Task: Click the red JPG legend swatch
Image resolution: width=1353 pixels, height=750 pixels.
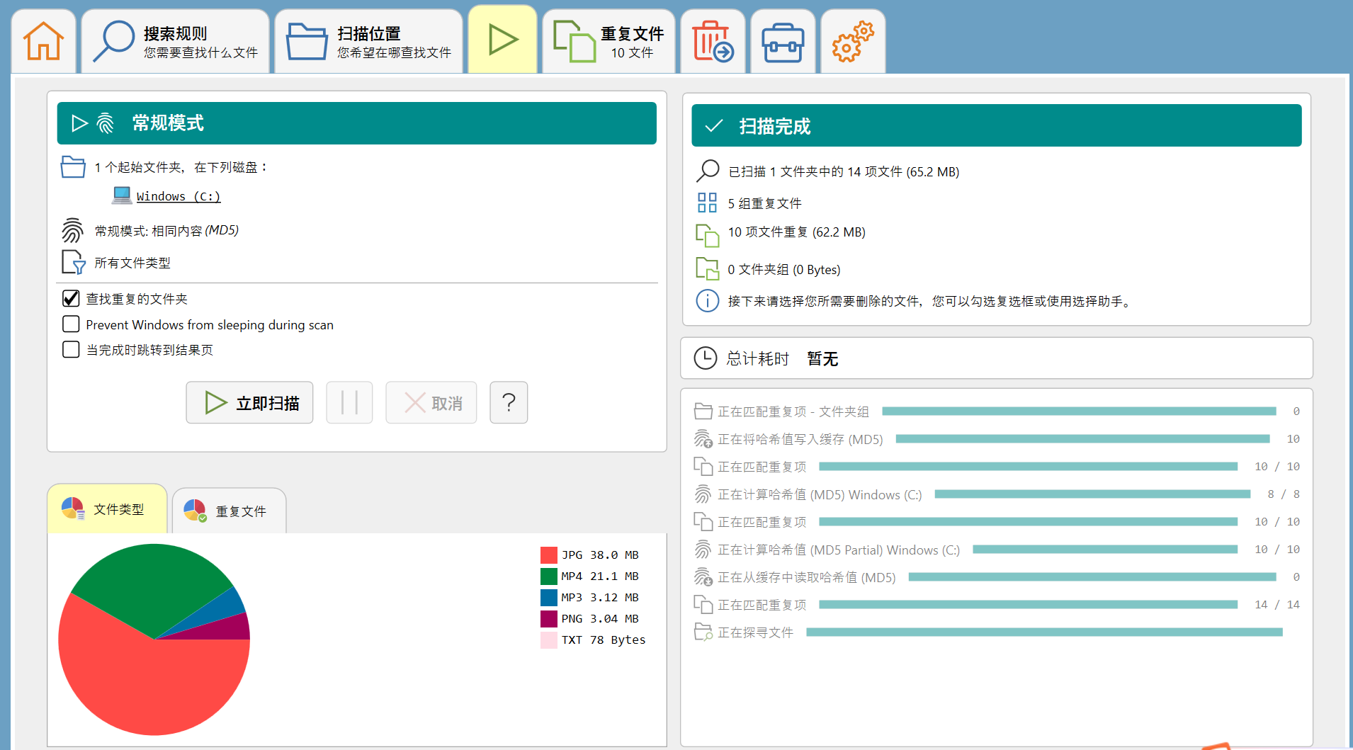Action: point(549,555)
